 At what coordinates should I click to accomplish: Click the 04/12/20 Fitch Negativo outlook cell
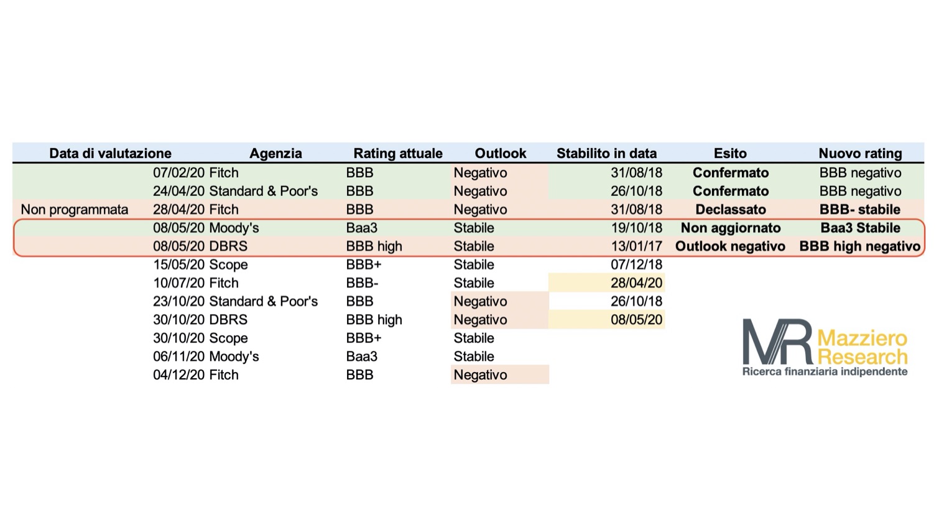[500, 375]
